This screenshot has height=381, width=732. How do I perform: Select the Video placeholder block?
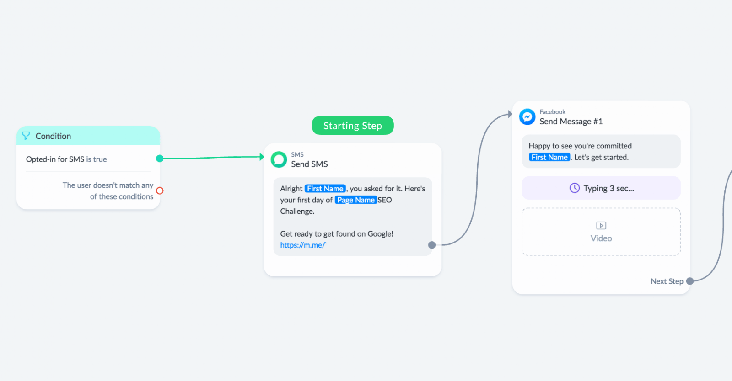601,232
